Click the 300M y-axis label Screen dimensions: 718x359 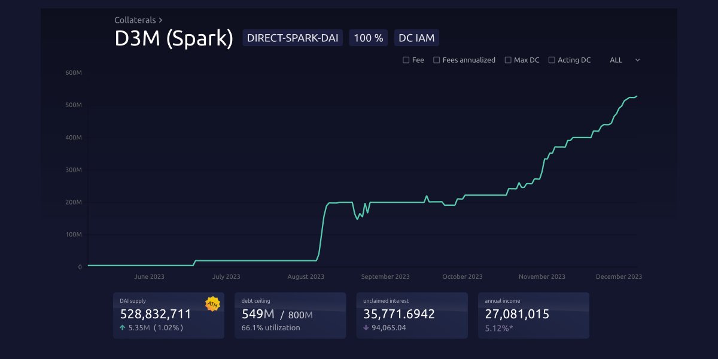pyautogui.click(x=74, y=170)
